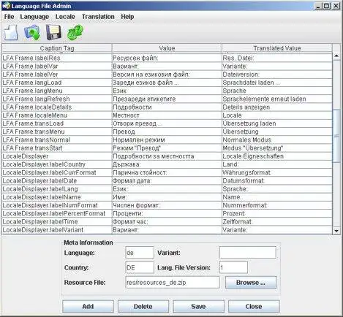Select the LFAFrame.localeDetails caption tag
The image size is (343, 317).
(x=37, y=107)
